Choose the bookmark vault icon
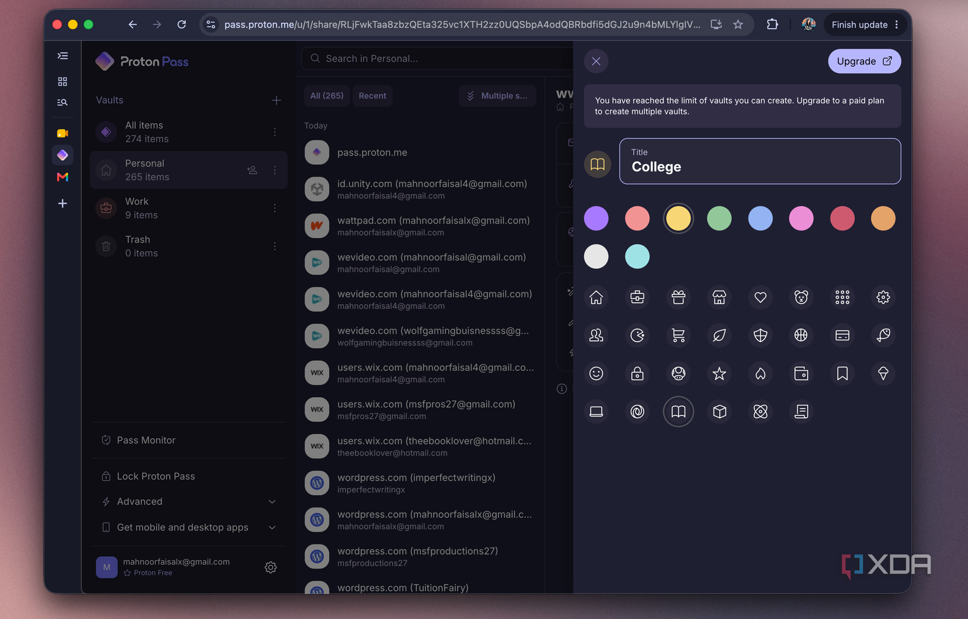 pyautogui.click(x=842, y=373)
